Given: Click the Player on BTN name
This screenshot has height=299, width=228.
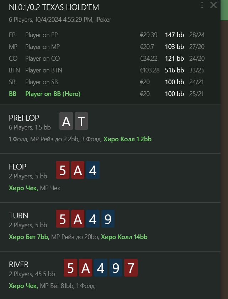Looking at the screenshot, I should click(x=43, y=70).
